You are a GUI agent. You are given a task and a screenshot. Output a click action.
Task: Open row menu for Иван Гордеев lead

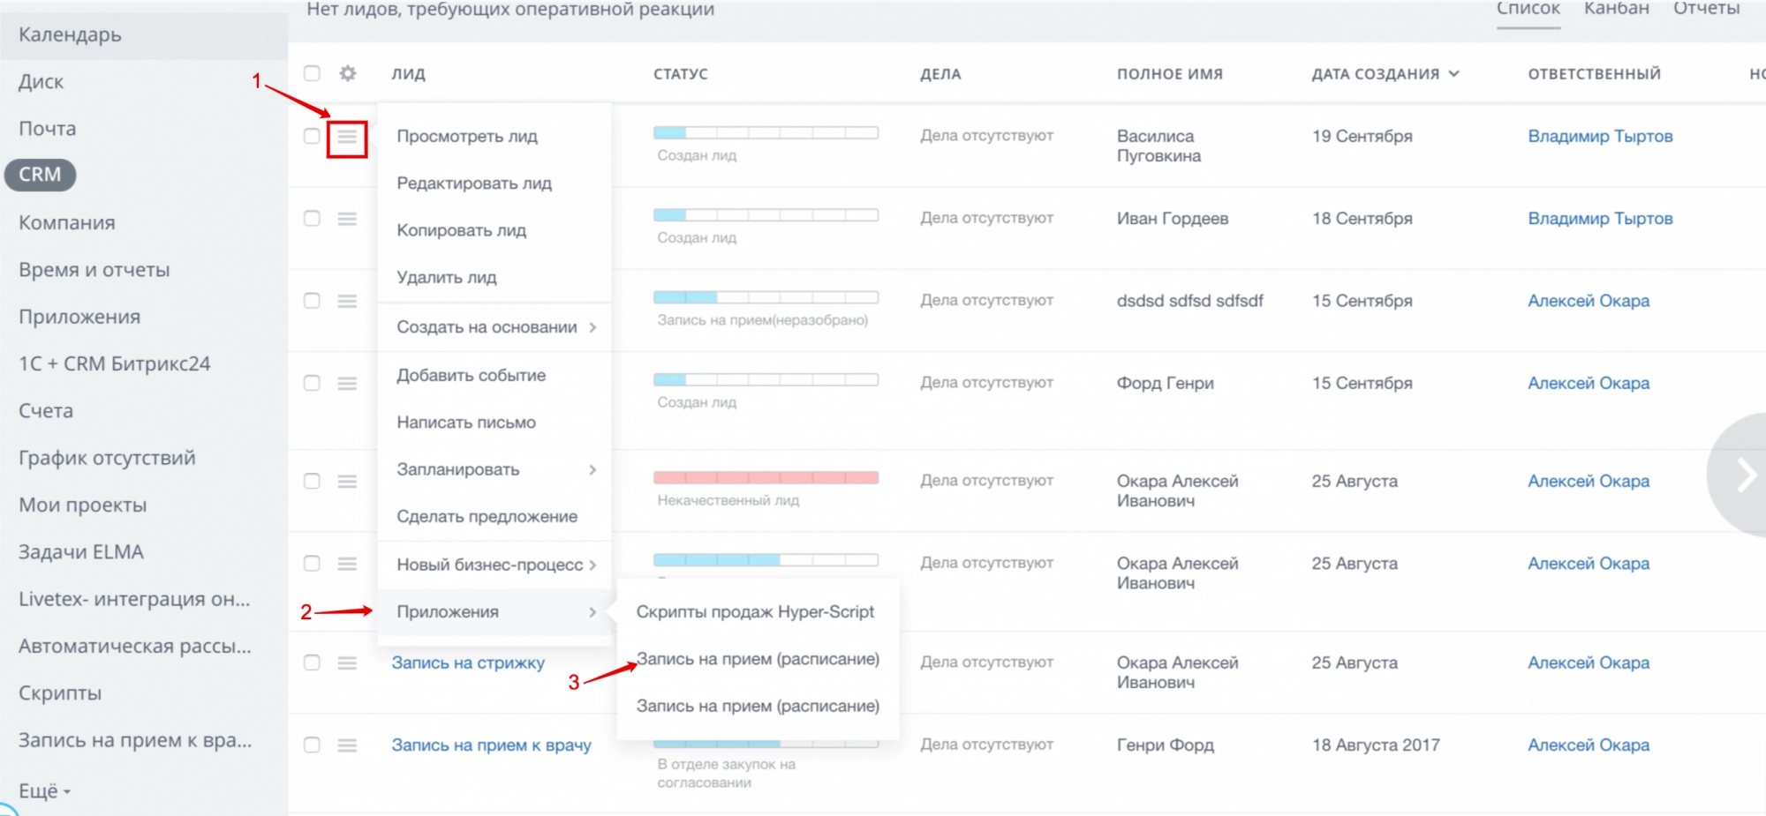tap(347, 219)
